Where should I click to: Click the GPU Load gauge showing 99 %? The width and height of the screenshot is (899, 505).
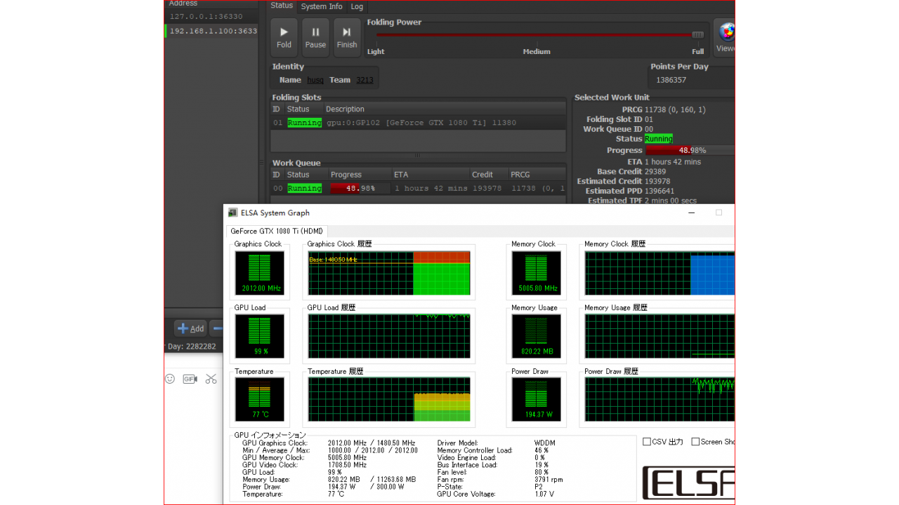click(259, 337)
